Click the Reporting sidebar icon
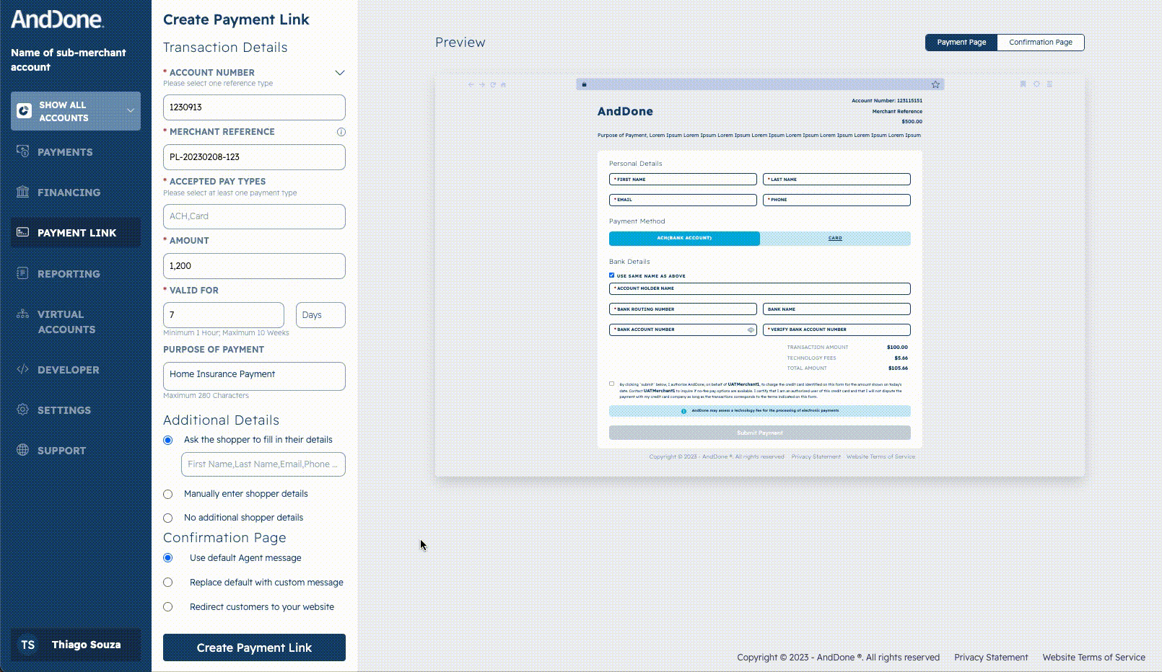 coord(23,273)
